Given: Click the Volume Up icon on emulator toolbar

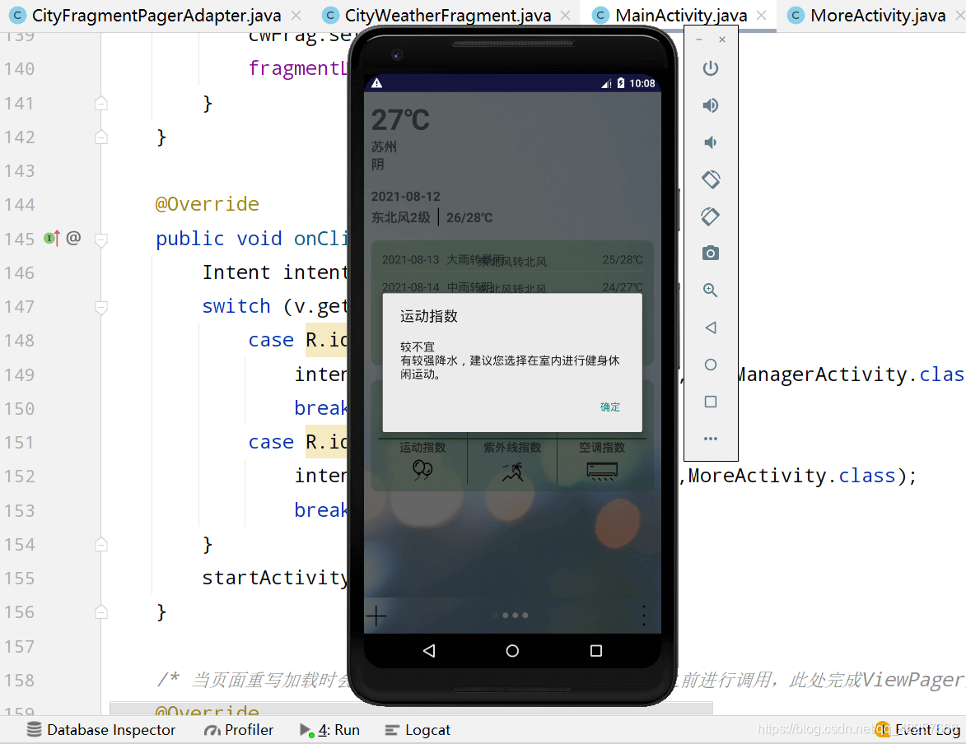Looking at the screenshot, I should click(711, 105).
